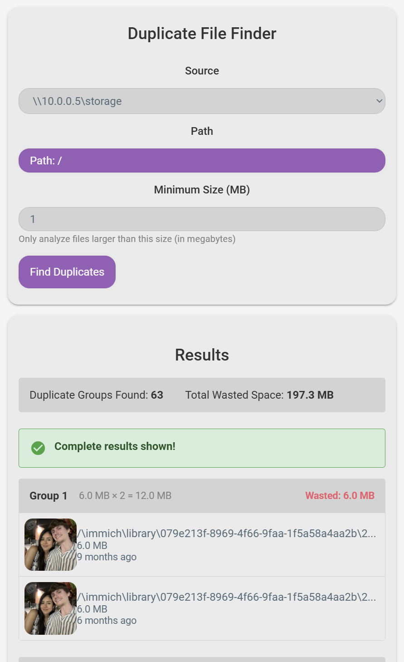Open the truncated immich library file path
Image resolution: width=404 pixels, height=662 pixels.
[227, 534]
